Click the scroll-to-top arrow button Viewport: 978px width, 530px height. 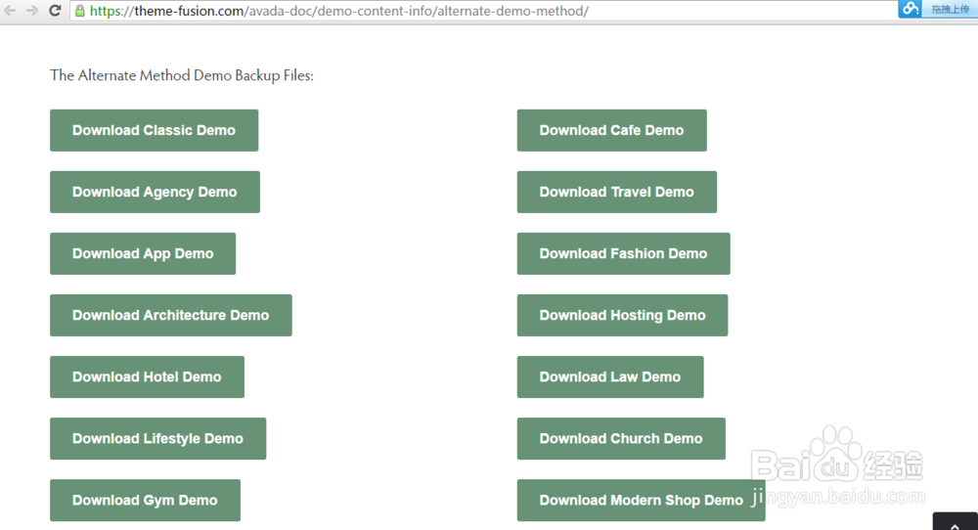coord(955,521)
